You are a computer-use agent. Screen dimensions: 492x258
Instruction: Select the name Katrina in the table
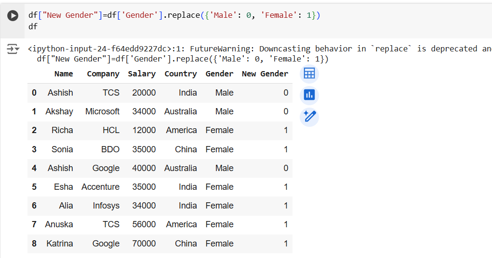[60, 244]
